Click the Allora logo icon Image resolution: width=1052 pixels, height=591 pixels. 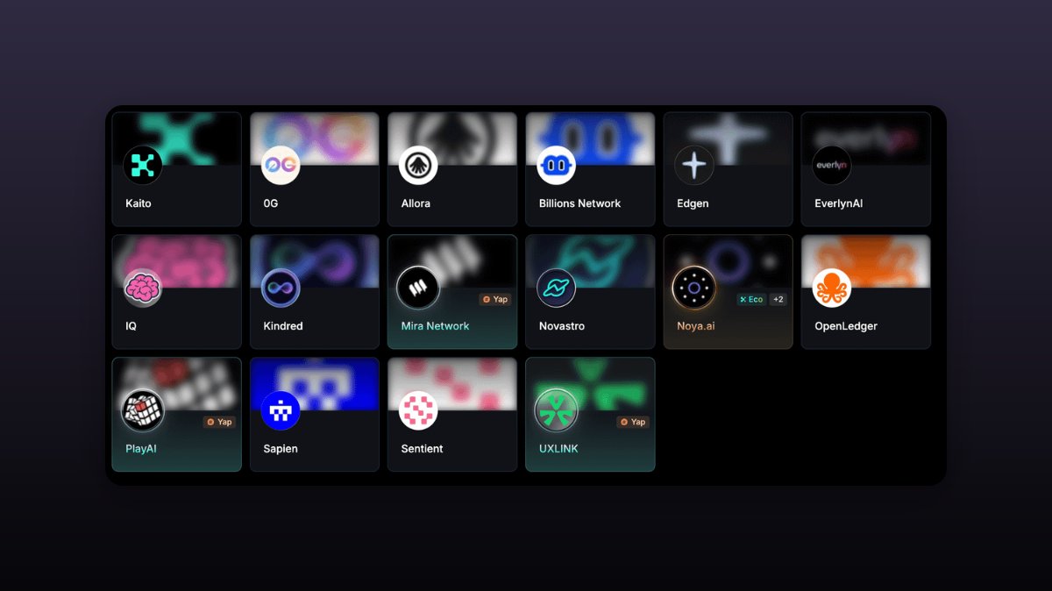(x=418, y=165)
